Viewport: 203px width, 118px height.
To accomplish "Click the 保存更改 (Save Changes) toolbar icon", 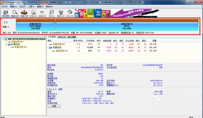I will point(6,13).
